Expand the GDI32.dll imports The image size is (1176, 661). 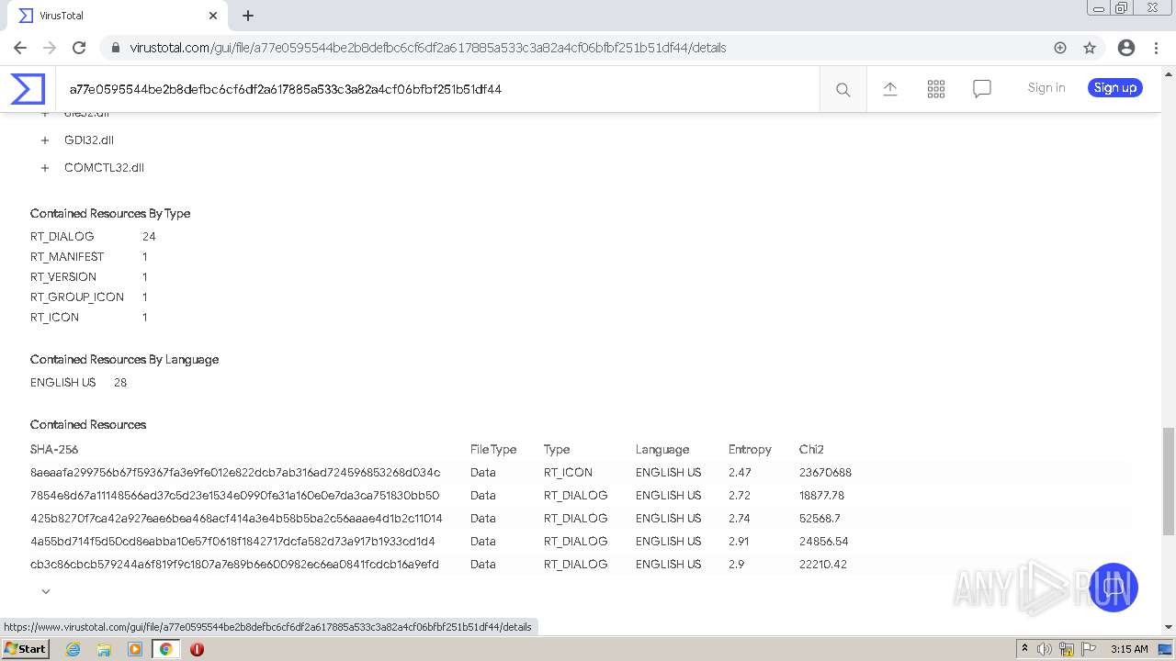(x=45, y=140)
